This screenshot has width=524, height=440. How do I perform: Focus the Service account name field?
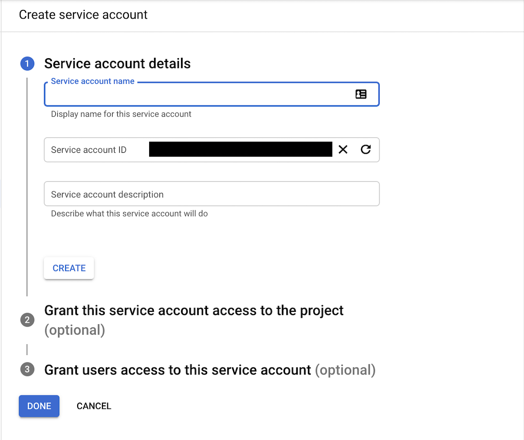coord(199,95)
